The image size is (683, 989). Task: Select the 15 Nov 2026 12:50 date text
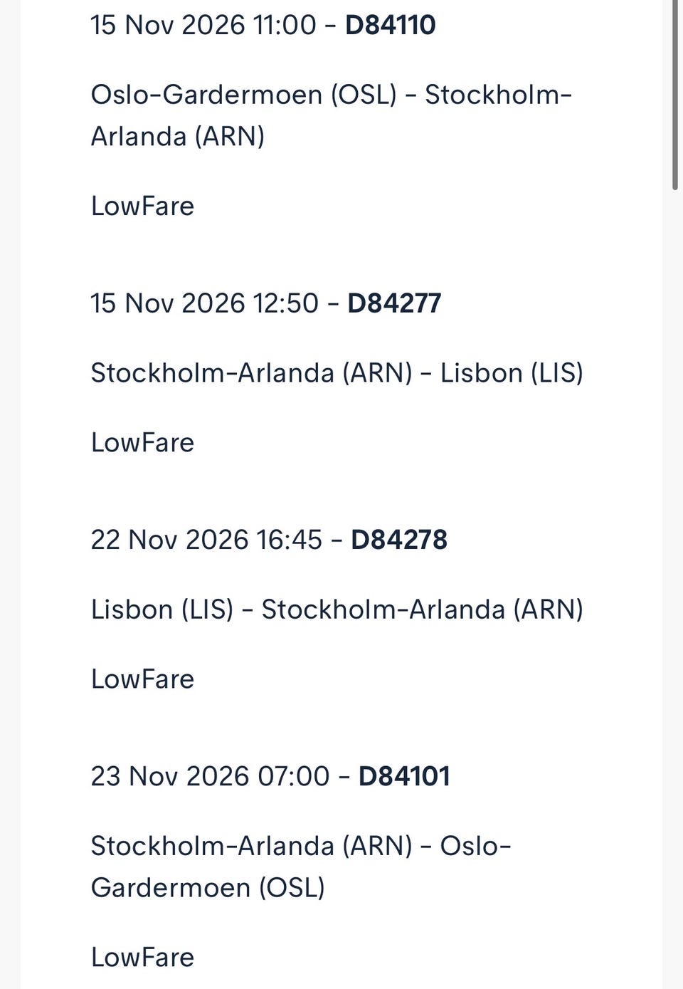[204, 303]
